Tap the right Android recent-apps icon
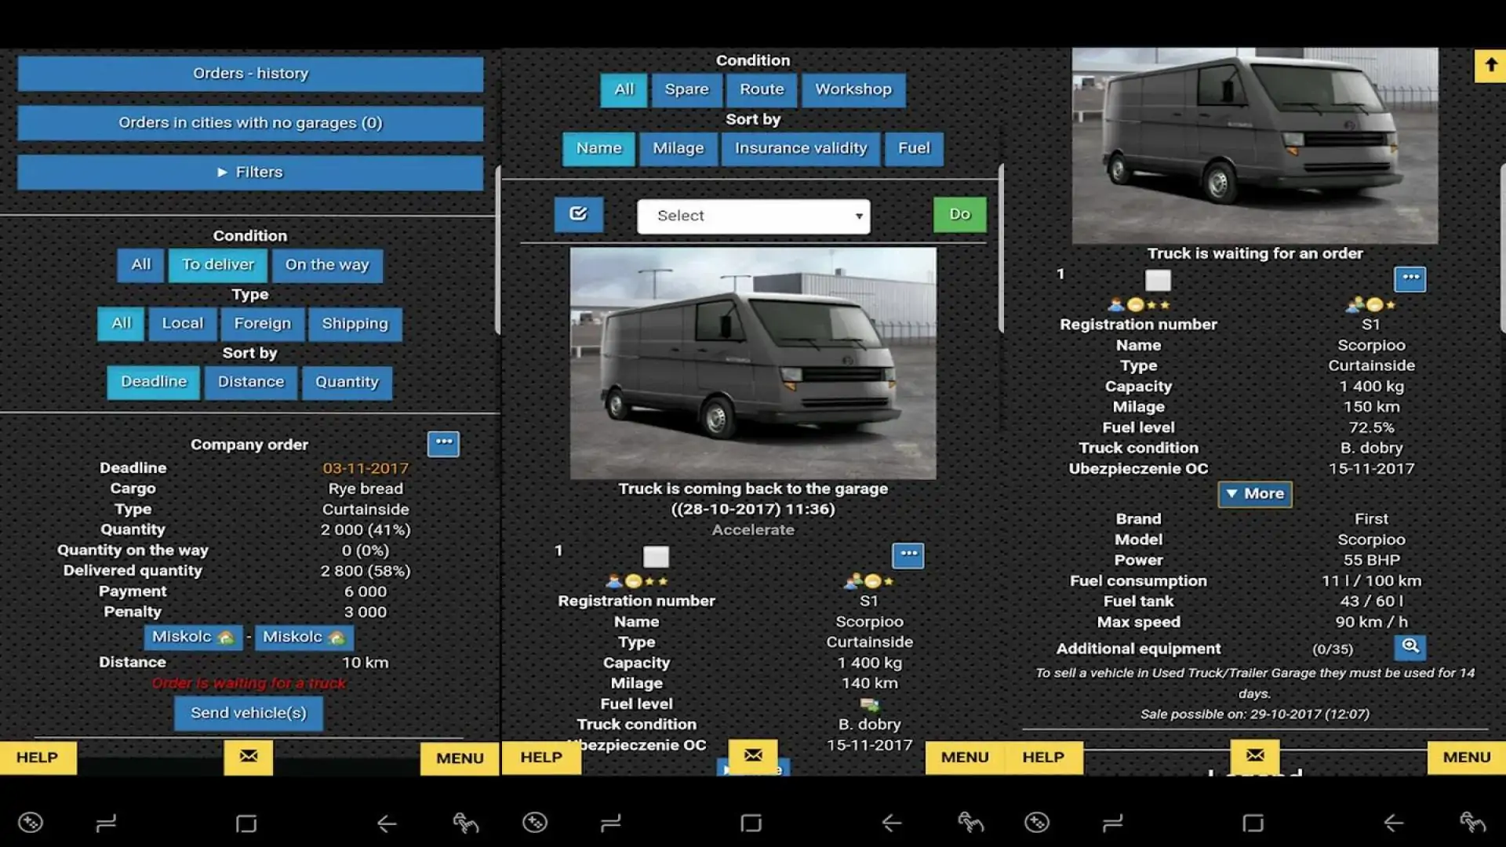Viewport: 1506px width, 847px height. tap(1113, 823)
